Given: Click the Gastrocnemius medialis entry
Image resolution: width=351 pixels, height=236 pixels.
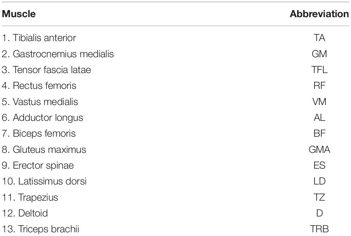Looking at the screenshot, I should pyautogui.click(x=58, y=54).
